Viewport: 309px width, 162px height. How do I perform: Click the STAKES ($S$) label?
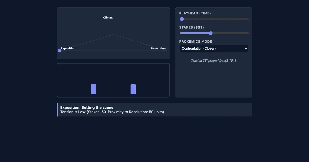tap(192, 28)
